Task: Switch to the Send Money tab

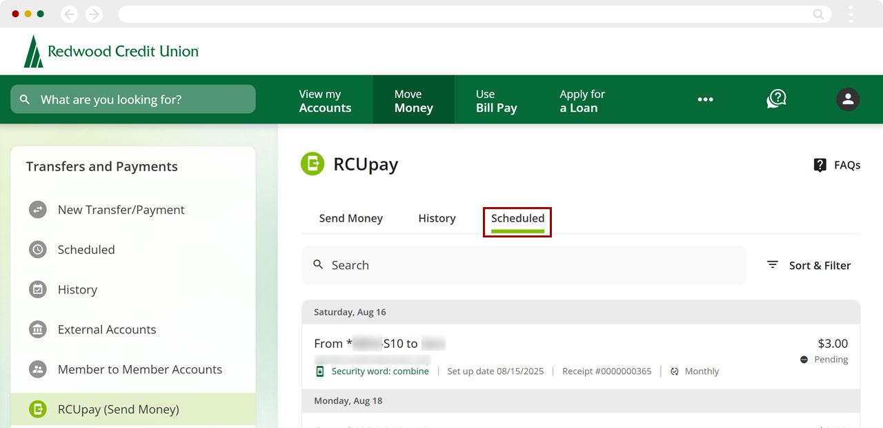Action: coord(351,218)
